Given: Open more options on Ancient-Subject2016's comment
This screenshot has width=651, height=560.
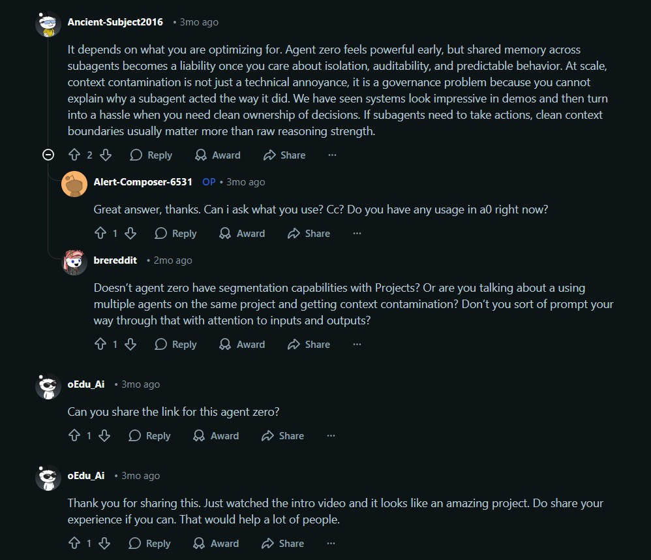Looking at the screenshot, I should click(332, 155).
